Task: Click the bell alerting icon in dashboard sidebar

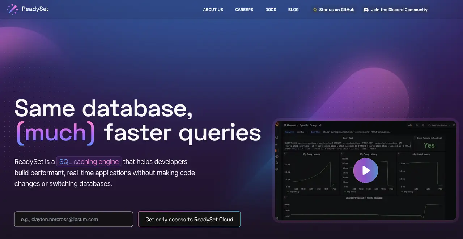Action: pos(277,163)
